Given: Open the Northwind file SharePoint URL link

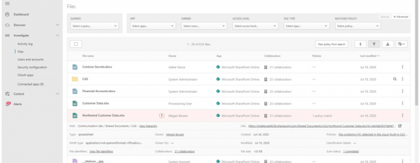Looking at the screenshot, I should 322,126.
